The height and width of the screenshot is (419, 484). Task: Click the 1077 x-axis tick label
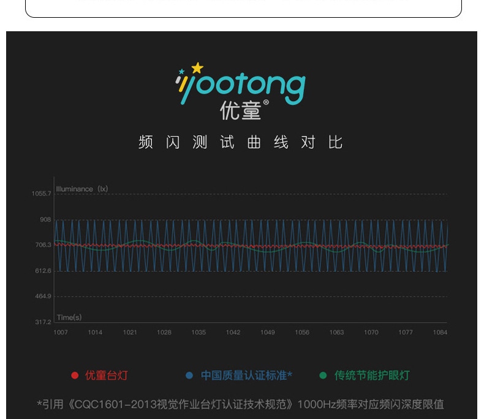(x=406, y=332)
